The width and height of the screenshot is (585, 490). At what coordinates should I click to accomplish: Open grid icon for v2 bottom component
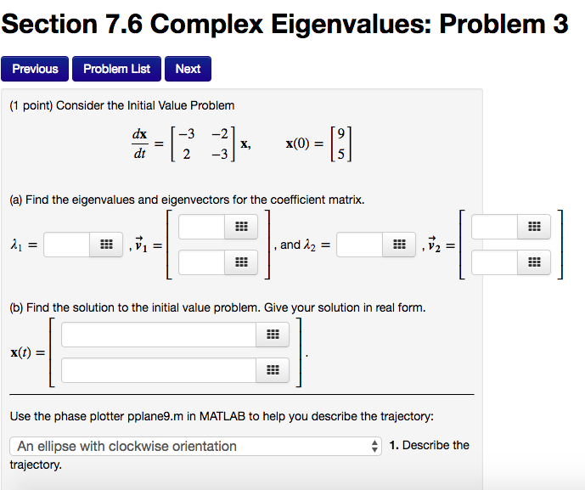[533, 262]
